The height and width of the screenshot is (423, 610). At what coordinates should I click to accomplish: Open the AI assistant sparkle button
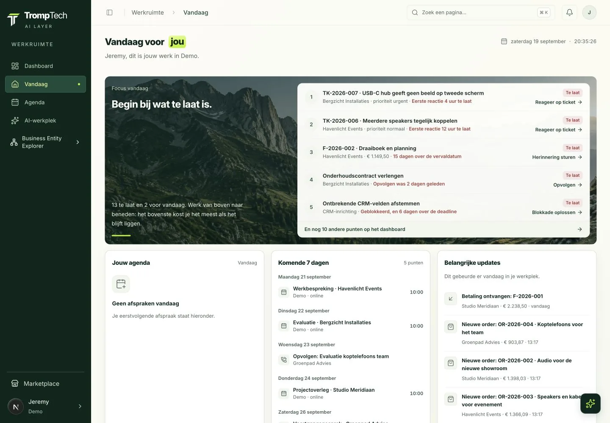click(591, 404)
